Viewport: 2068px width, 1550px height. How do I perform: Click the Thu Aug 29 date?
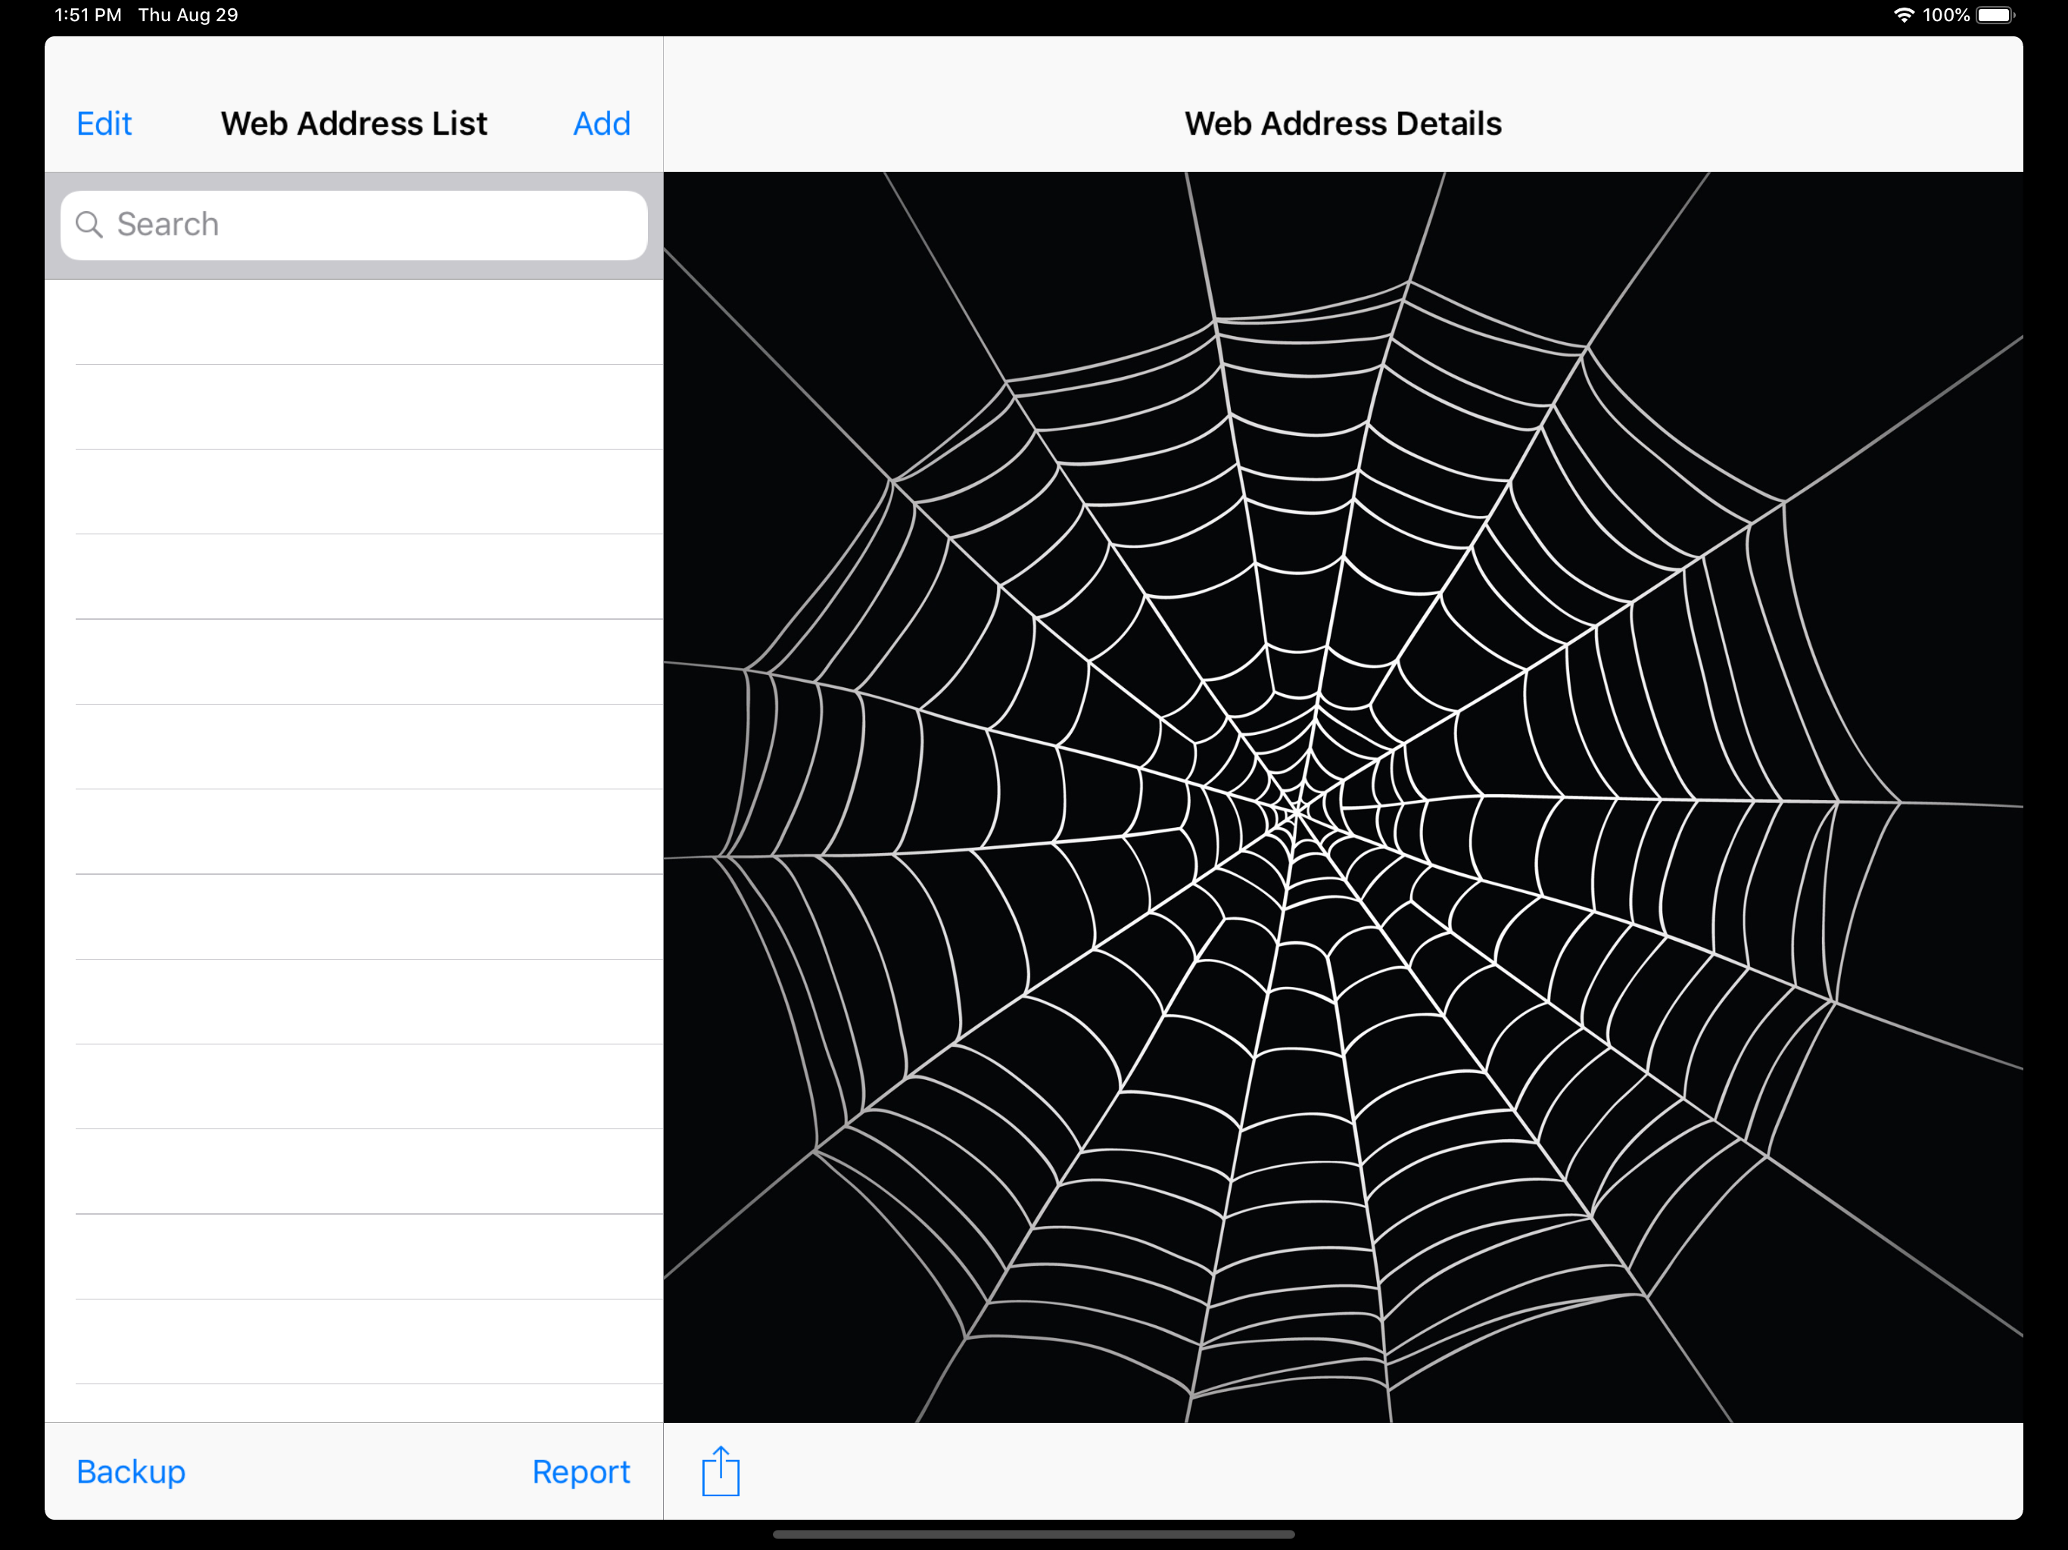(188, 15)
